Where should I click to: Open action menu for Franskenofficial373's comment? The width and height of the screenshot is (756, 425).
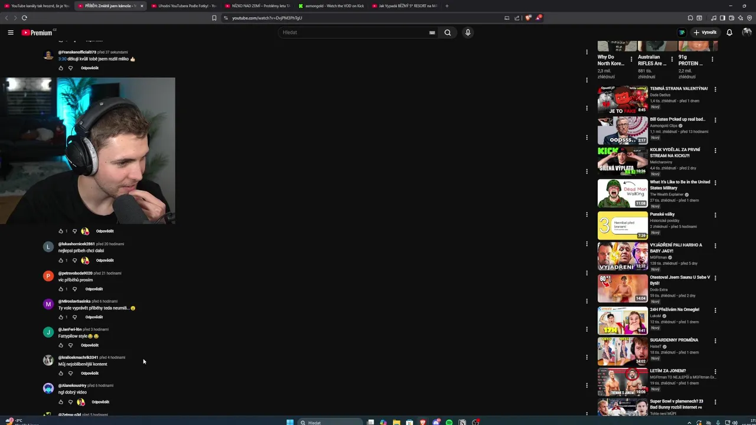tap(586, 52)
